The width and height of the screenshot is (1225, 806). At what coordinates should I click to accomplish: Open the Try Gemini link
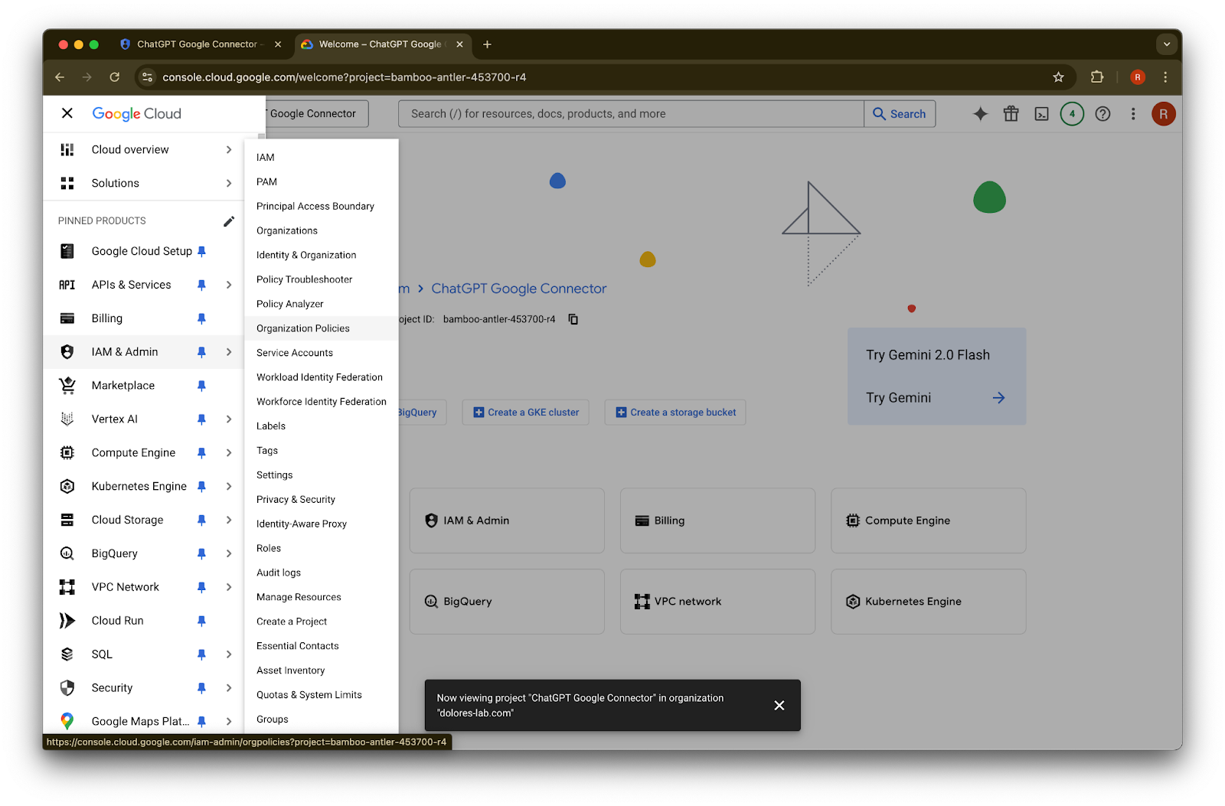coord(936,398)
